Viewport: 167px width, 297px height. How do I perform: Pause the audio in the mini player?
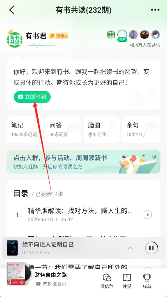click(x=151, y=248)
